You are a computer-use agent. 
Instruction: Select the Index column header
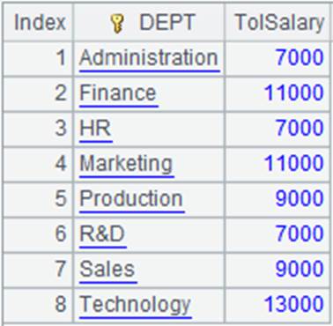point(38,22)
